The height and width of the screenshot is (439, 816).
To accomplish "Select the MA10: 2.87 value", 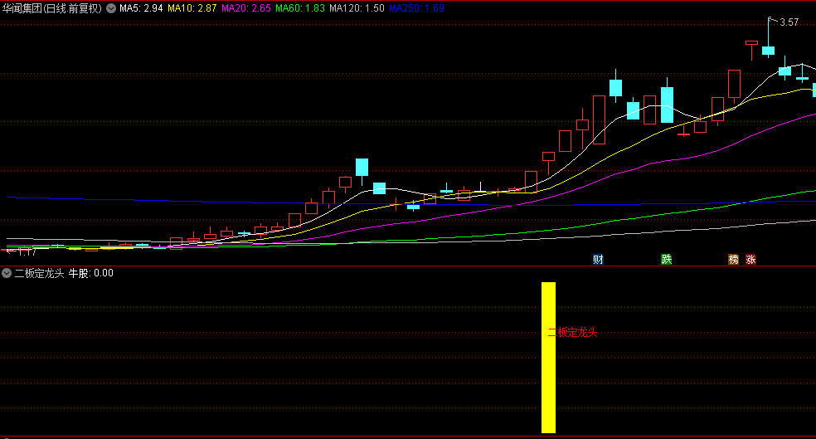I will tap(192, 8).
